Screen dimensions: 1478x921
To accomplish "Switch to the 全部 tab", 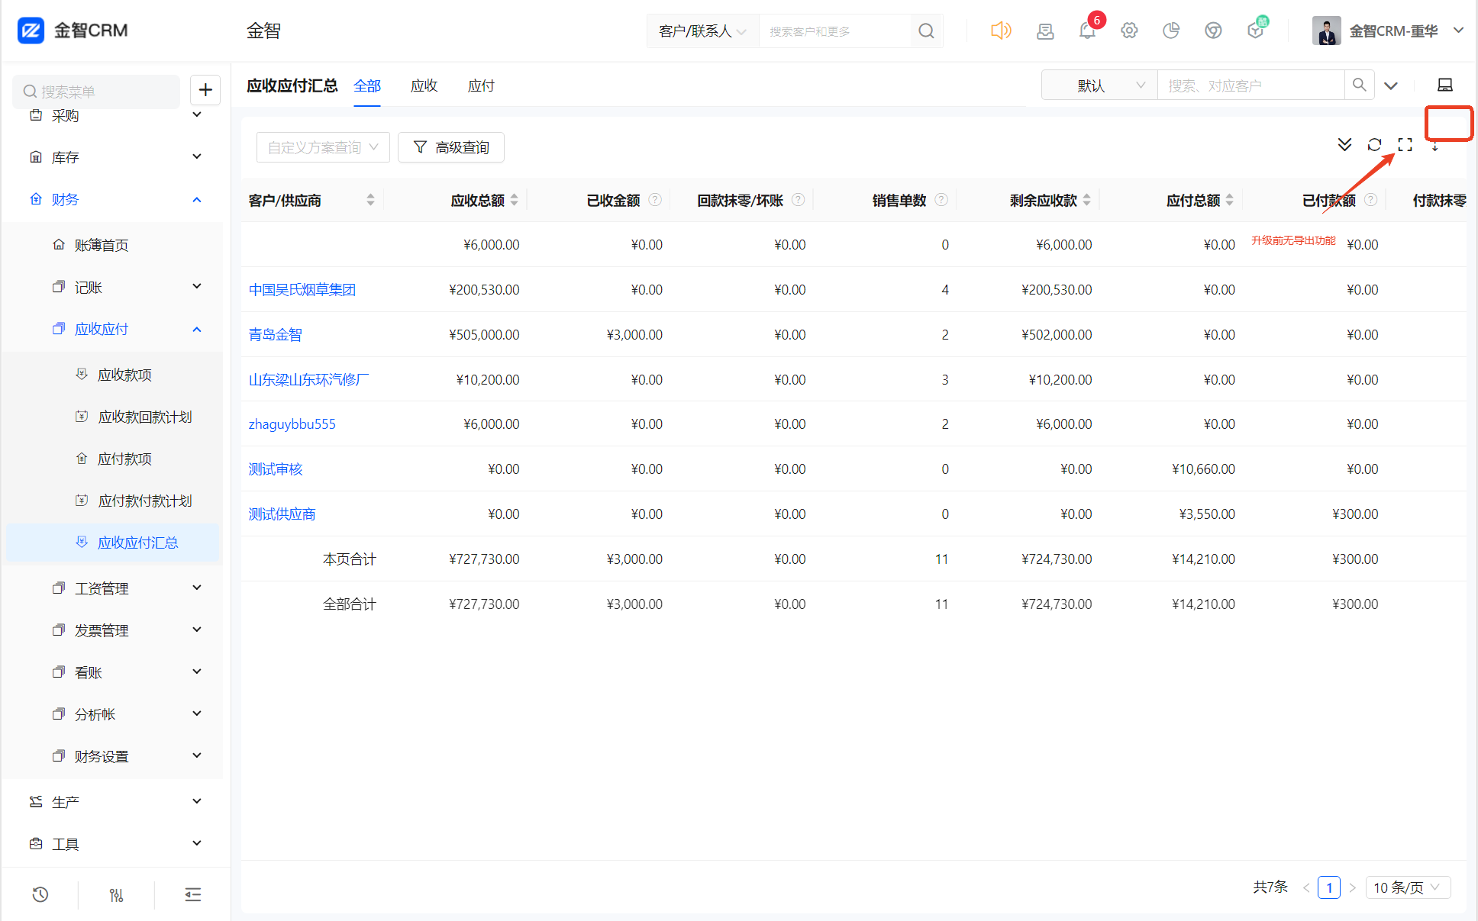I will point(367,85).
